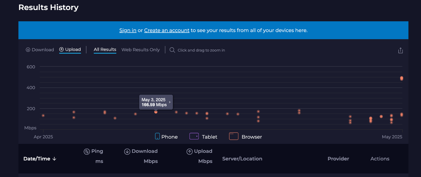Select the highlighted 166.59 Mbps data point
The width and height of the screenshot is (421, 177).
coord(156,112)
